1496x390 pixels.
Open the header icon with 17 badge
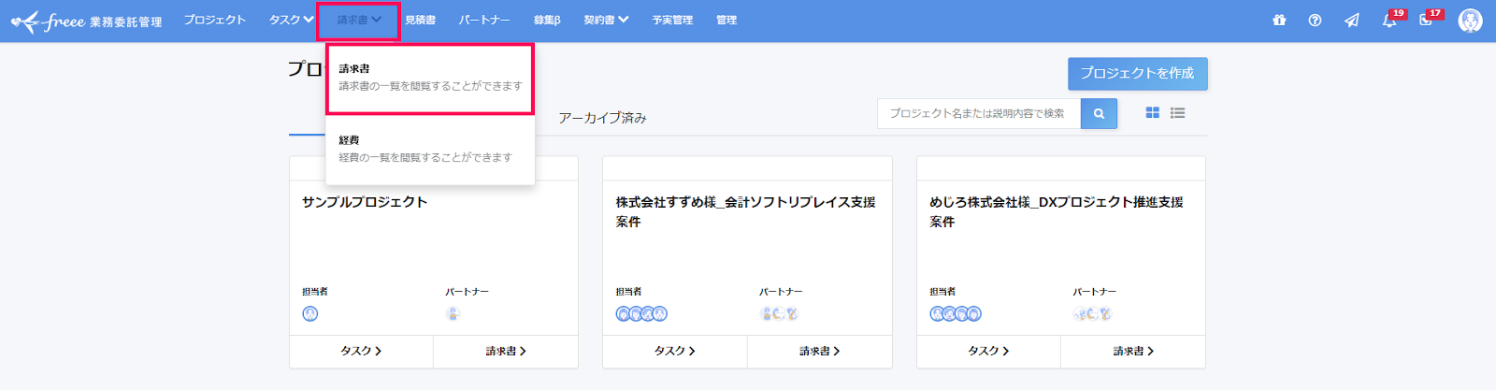coord(1430,18)
